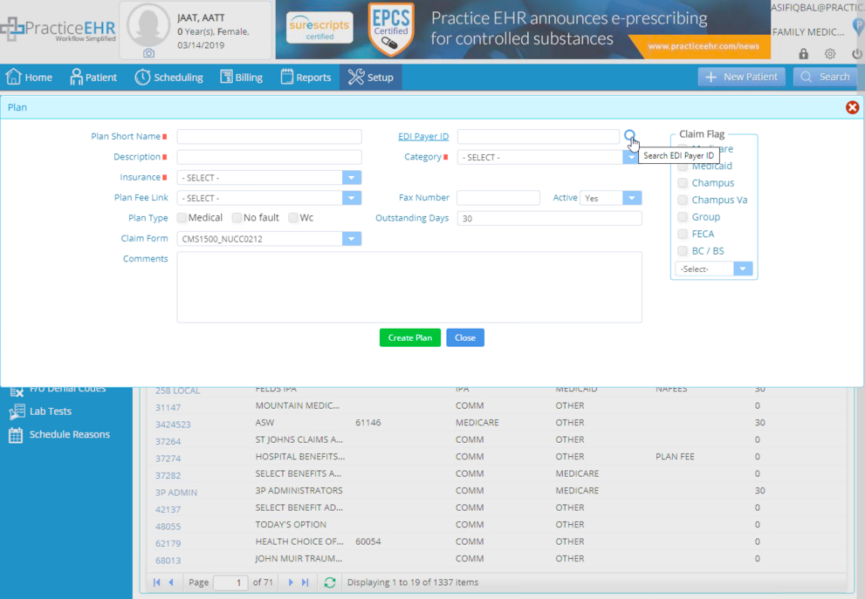Expand the Insurance dropdown
This screenshot has width=865, height=599.
point(352,178)
